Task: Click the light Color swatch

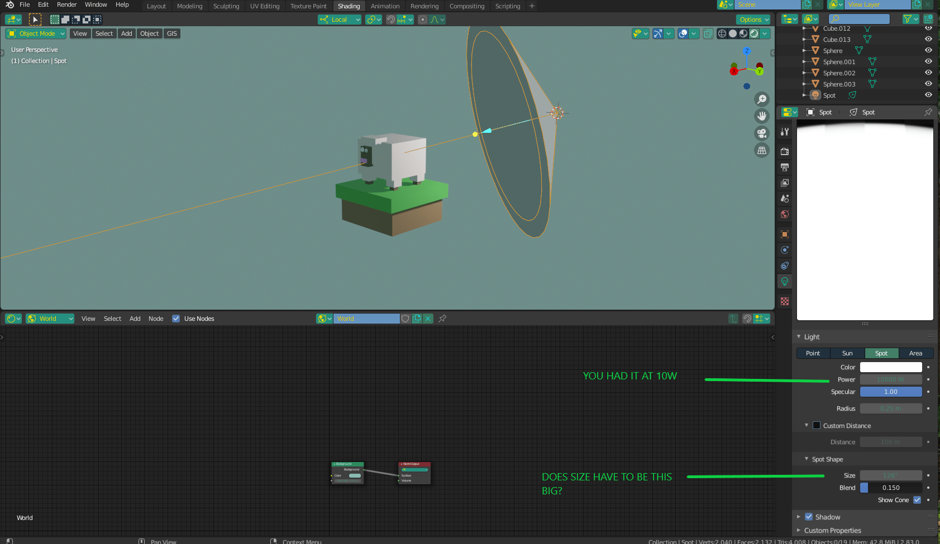Action: tap(891, 367)
